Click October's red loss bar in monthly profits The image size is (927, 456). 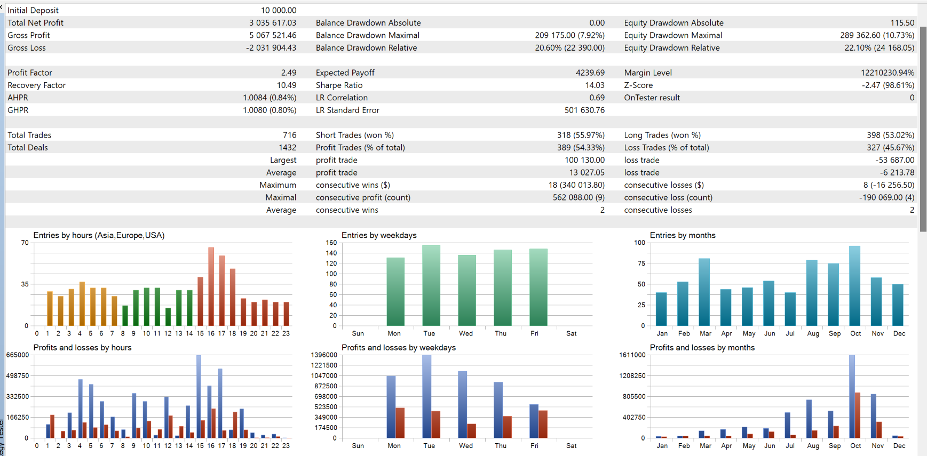tap(857, 415)
